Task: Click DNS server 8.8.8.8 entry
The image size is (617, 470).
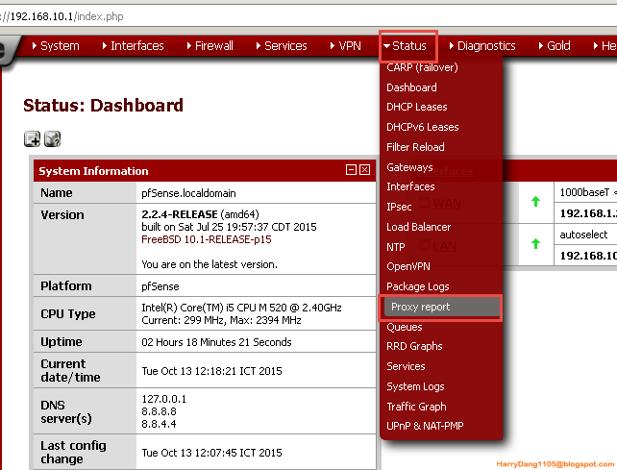Action: click(x=159, y=411)
